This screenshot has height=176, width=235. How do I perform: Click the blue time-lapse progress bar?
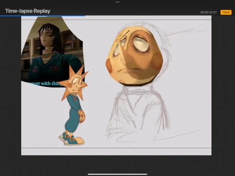point(43,16)
